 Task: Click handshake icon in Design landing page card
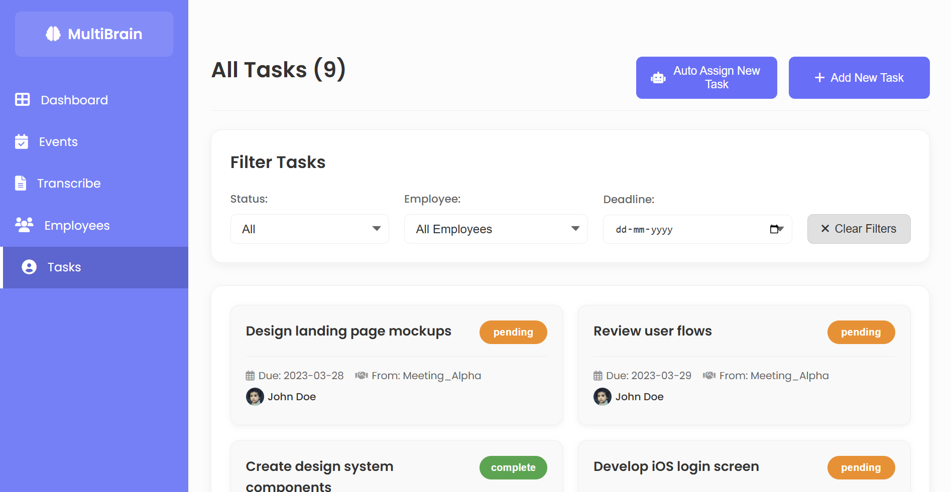pyautogui.click(x=362, y=375)
